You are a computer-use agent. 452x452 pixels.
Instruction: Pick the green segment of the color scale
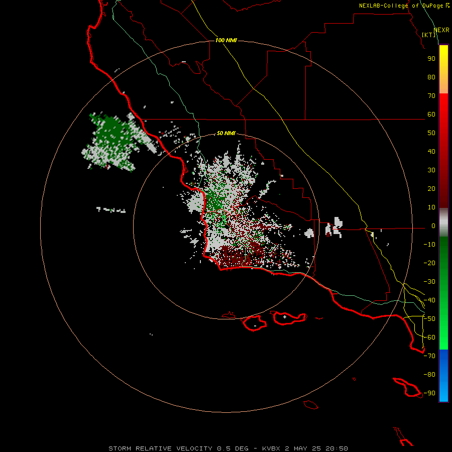pos(443,293)
